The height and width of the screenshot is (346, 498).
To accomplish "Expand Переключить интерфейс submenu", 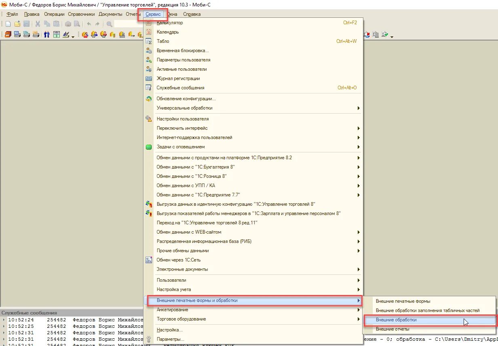I will tap(254, 128).
